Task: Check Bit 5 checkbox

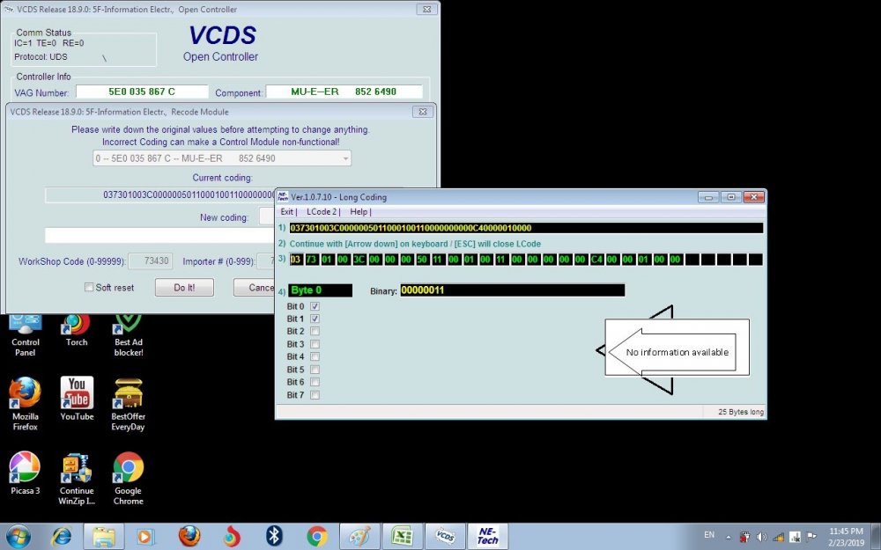Action: pyautogui.click(x=315, y=370)
